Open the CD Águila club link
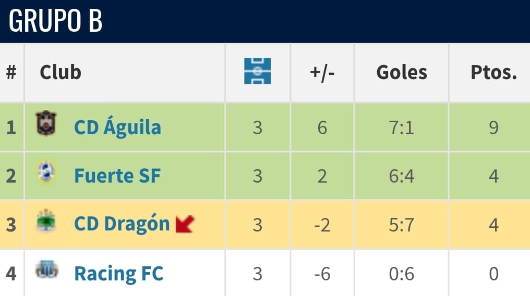530x296 pixels. 117,127
